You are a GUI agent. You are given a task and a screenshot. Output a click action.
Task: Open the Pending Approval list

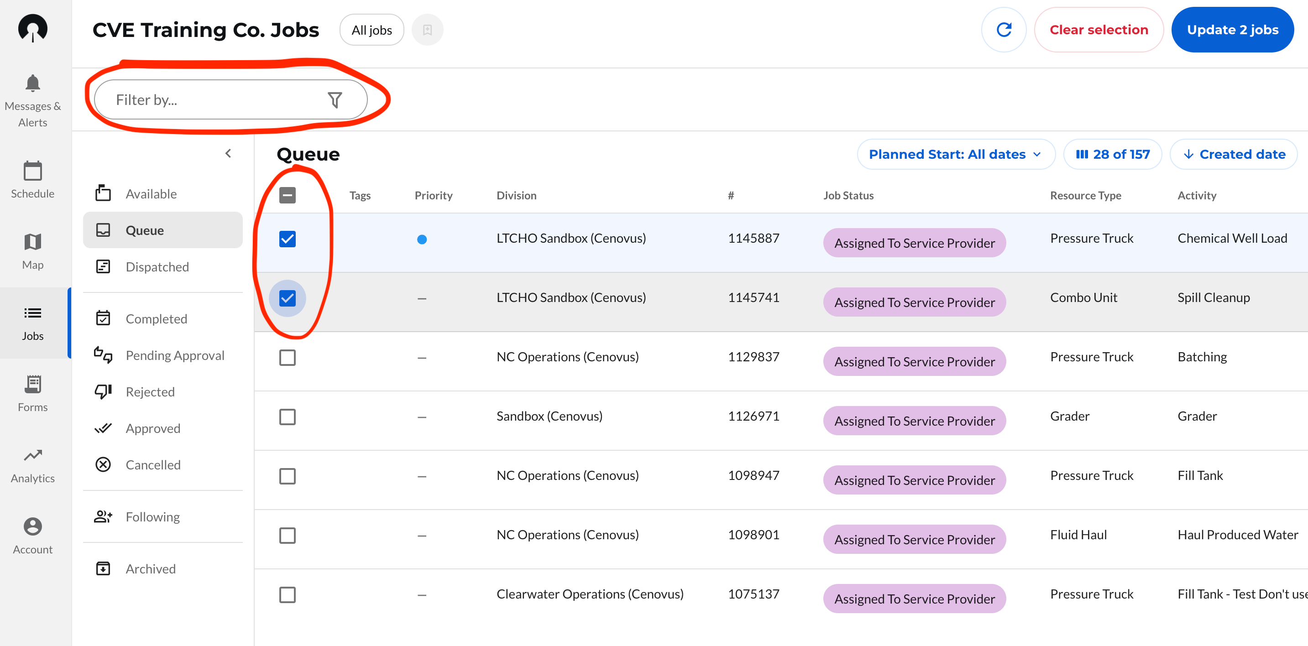pos(174,355)
